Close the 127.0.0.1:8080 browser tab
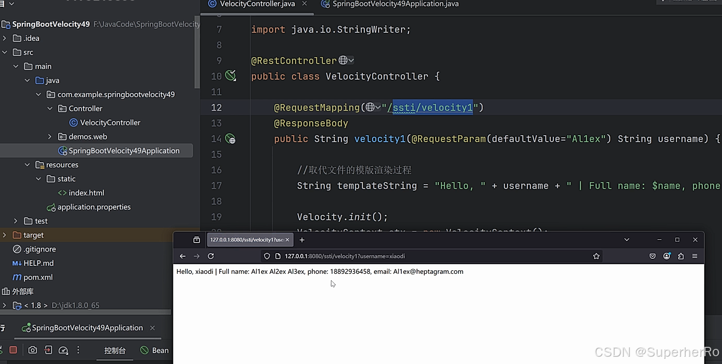Screen dimensions: 722x364 tap(287, 240)
